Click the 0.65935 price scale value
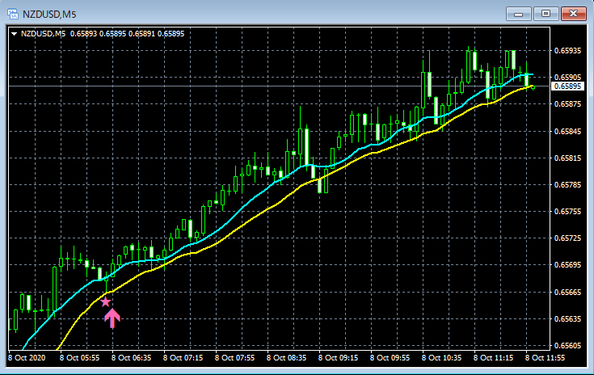The width and height of the screenshot is (594, 375). point(567,50)
